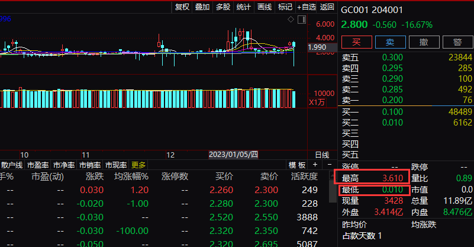Select the 叠加 overlay toolbar item
Viewport: 474px width, 247px height.
[x=202, y=7]
